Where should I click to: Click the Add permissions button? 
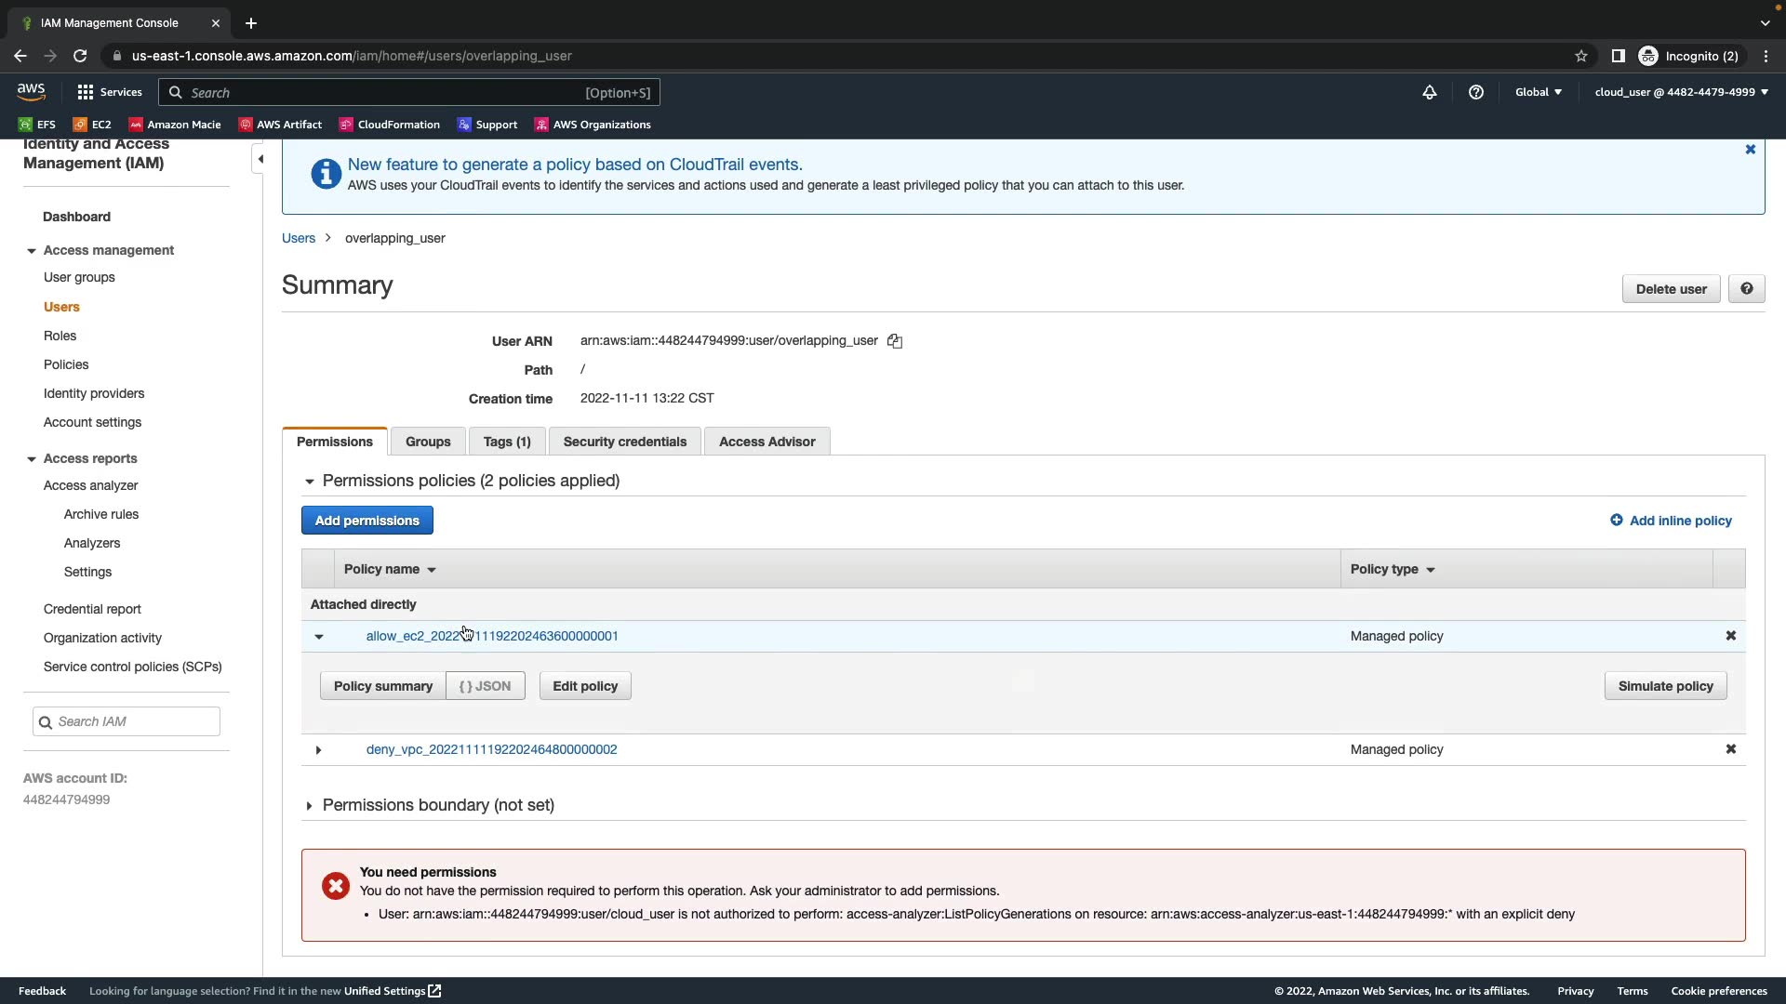pos(367,521)
